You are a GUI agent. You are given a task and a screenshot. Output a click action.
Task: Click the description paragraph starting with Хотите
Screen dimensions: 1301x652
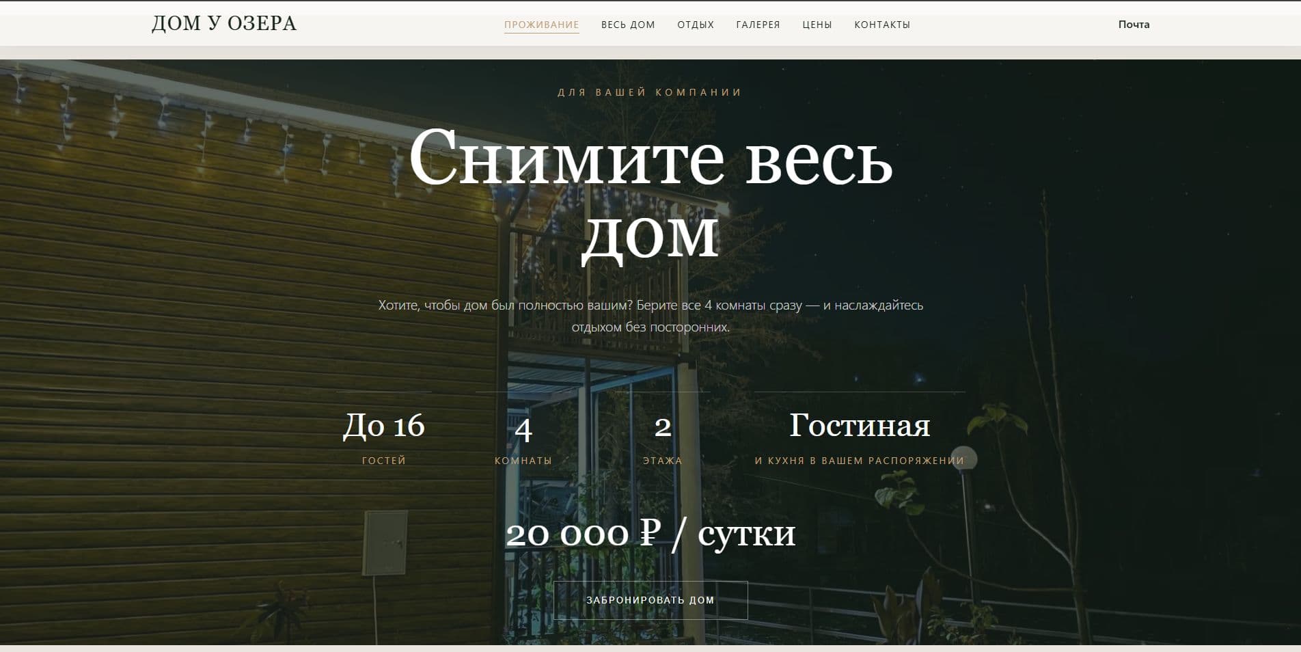[650, 316]
